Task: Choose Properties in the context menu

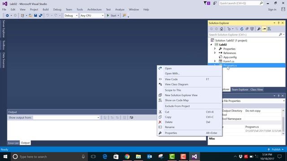Action: (190, 133)
